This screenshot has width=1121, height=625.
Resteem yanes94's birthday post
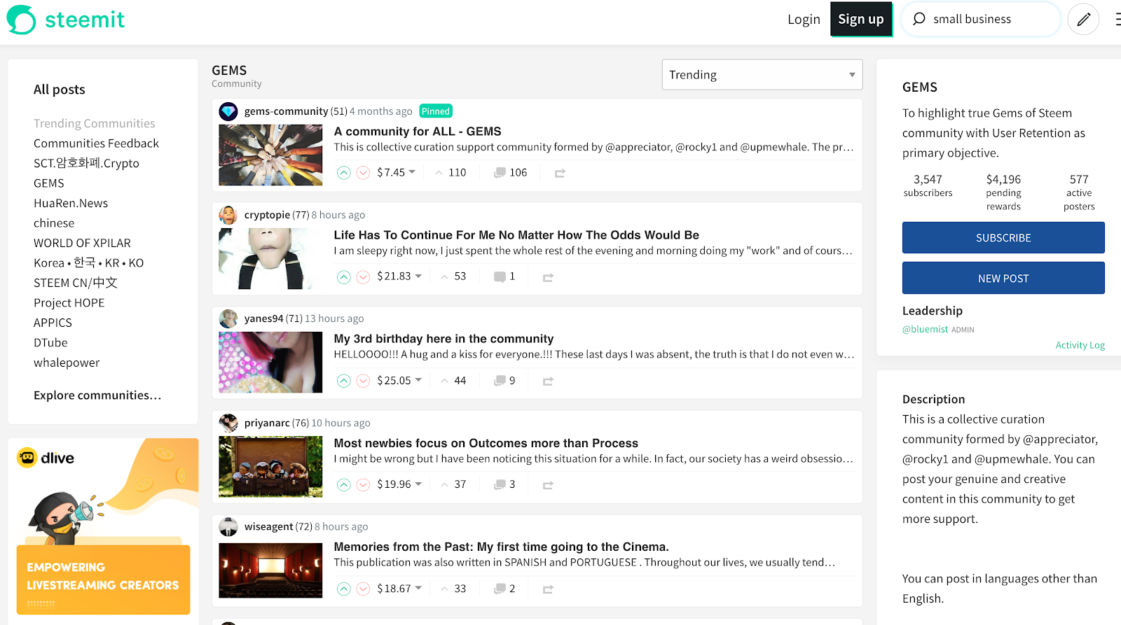click(x=548, y=381)
